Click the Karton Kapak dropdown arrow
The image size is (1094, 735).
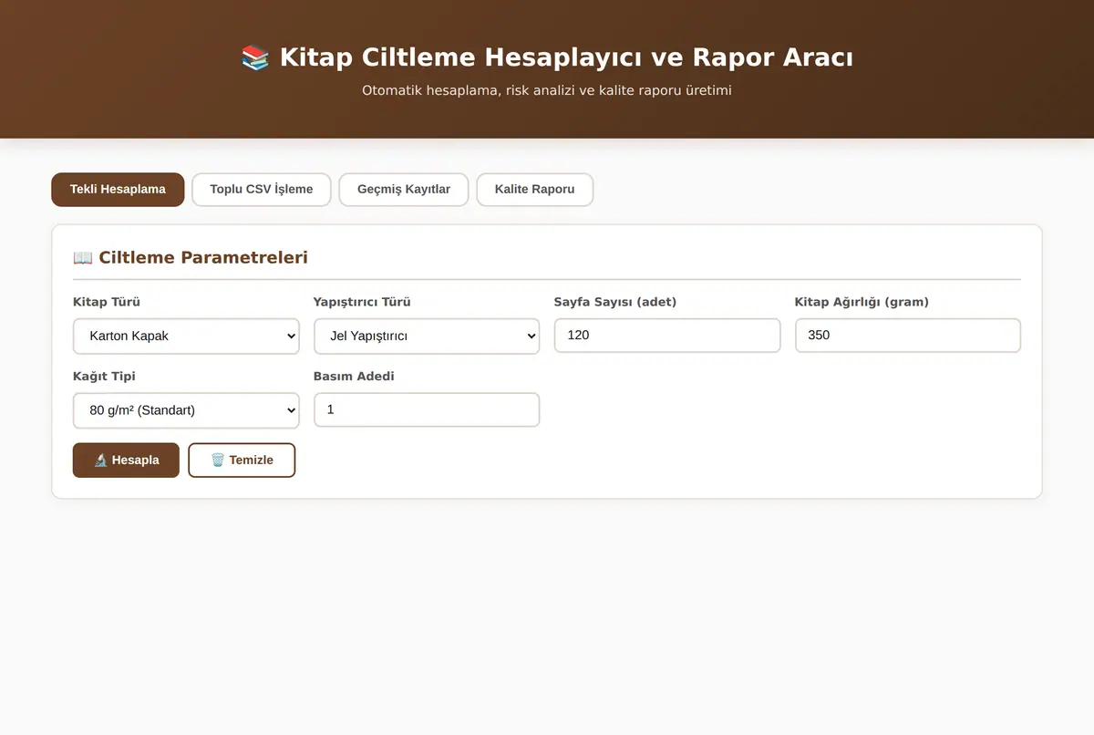click(x=291, y=336)
